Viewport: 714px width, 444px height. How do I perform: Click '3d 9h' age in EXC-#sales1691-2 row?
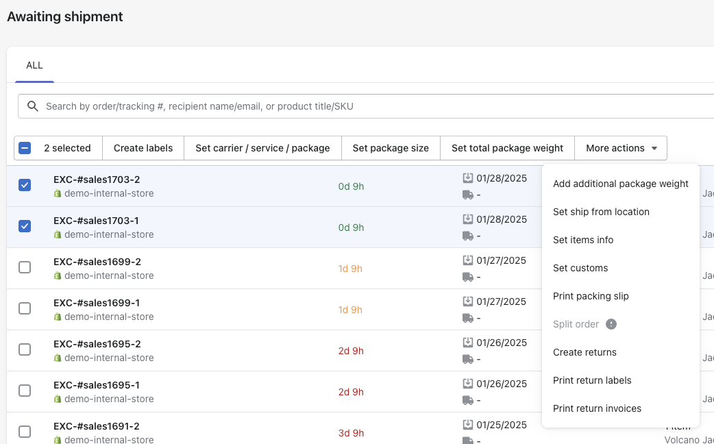pyautogui.click(x=351, y=433)
